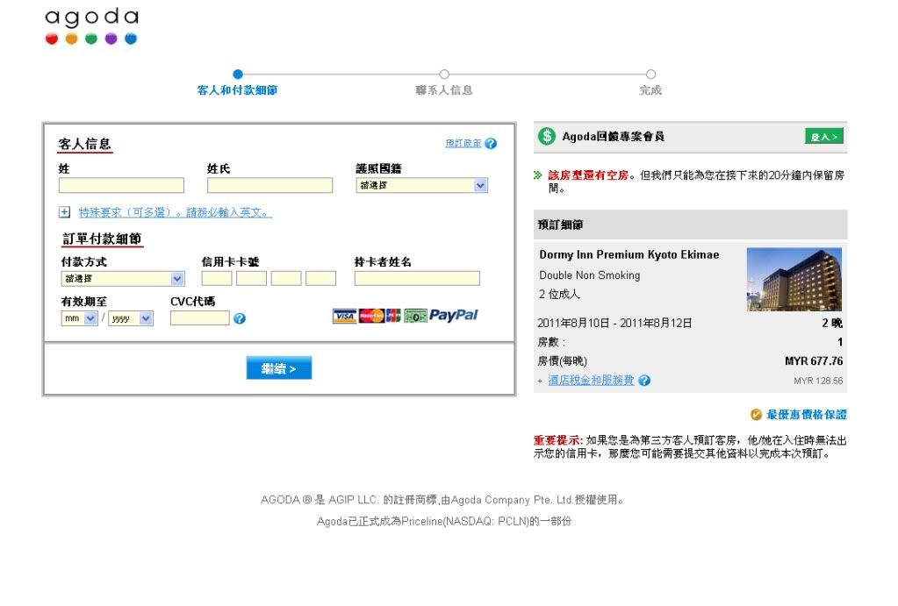The width and height of the screenshot is (898, 606).
Task: Click the green dollar rewards icon
Action: pyautogui.click(x=548, y=137)
